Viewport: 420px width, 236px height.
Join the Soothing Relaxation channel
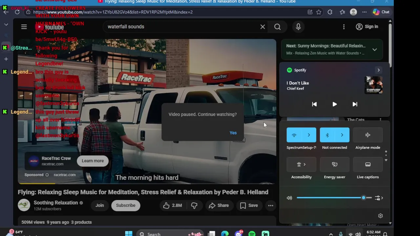[x=99, y=206]
